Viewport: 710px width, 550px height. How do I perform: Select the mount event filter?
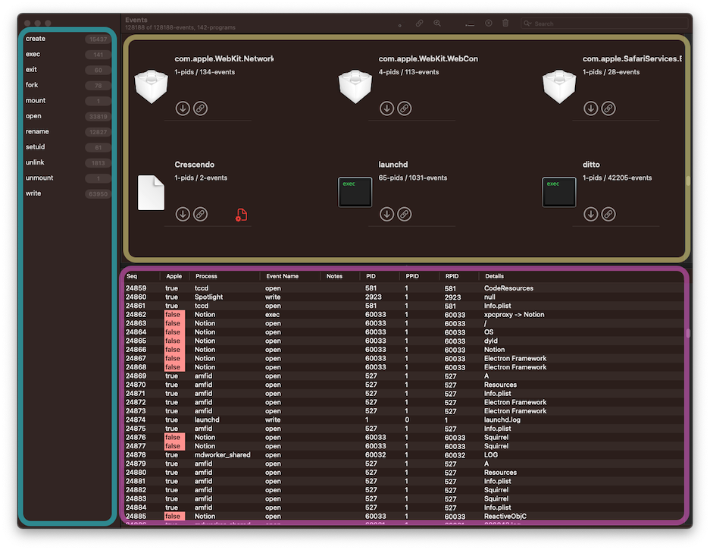coord(67,101)
